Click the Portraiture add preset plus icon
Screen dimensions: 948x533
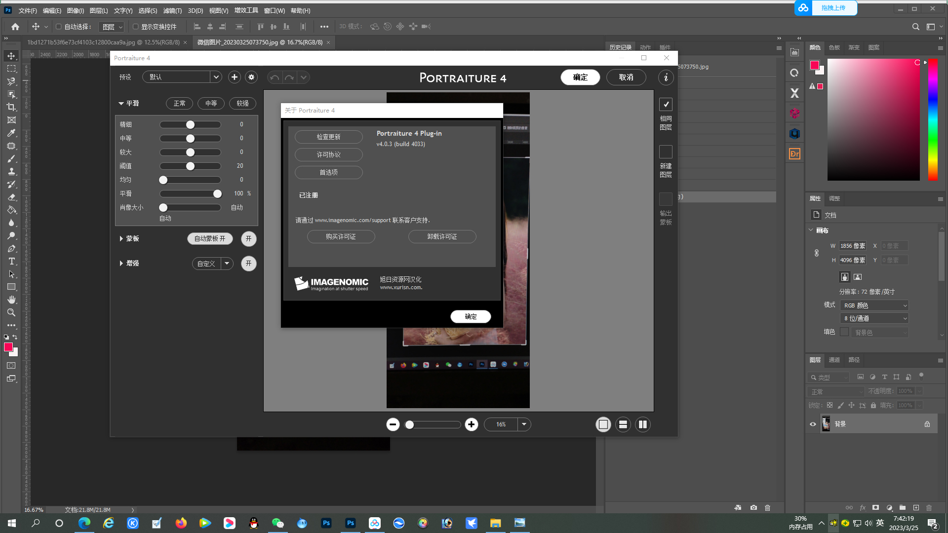point(235,77)
